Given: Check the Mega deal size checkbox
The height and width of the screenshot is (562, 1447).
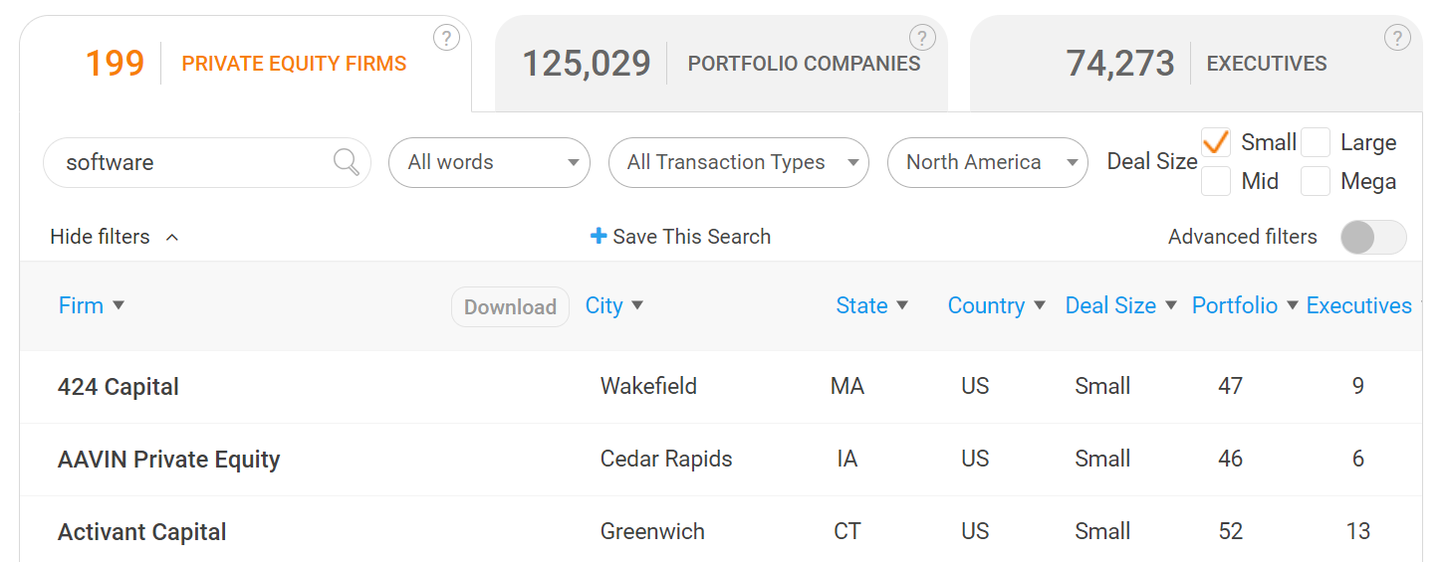Looking at the screenshot, I should tap(1316, 182).
